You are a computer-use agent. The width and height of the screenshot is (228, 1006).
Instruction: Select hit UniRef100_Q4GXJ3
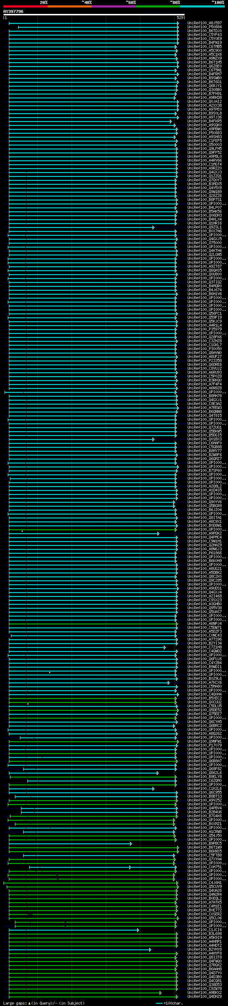pos(204,172)
